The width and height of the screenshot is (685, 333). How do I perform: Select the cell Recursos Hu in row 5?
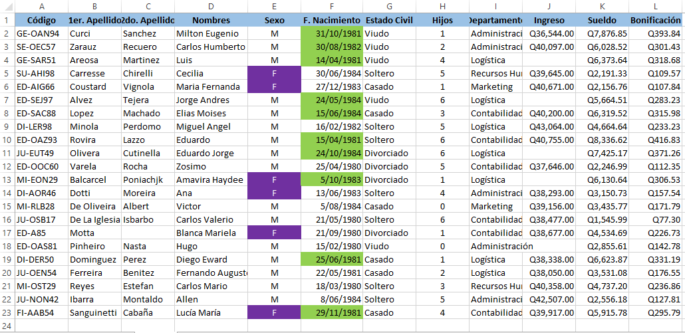pyautogui.click(x=496, y=73)
